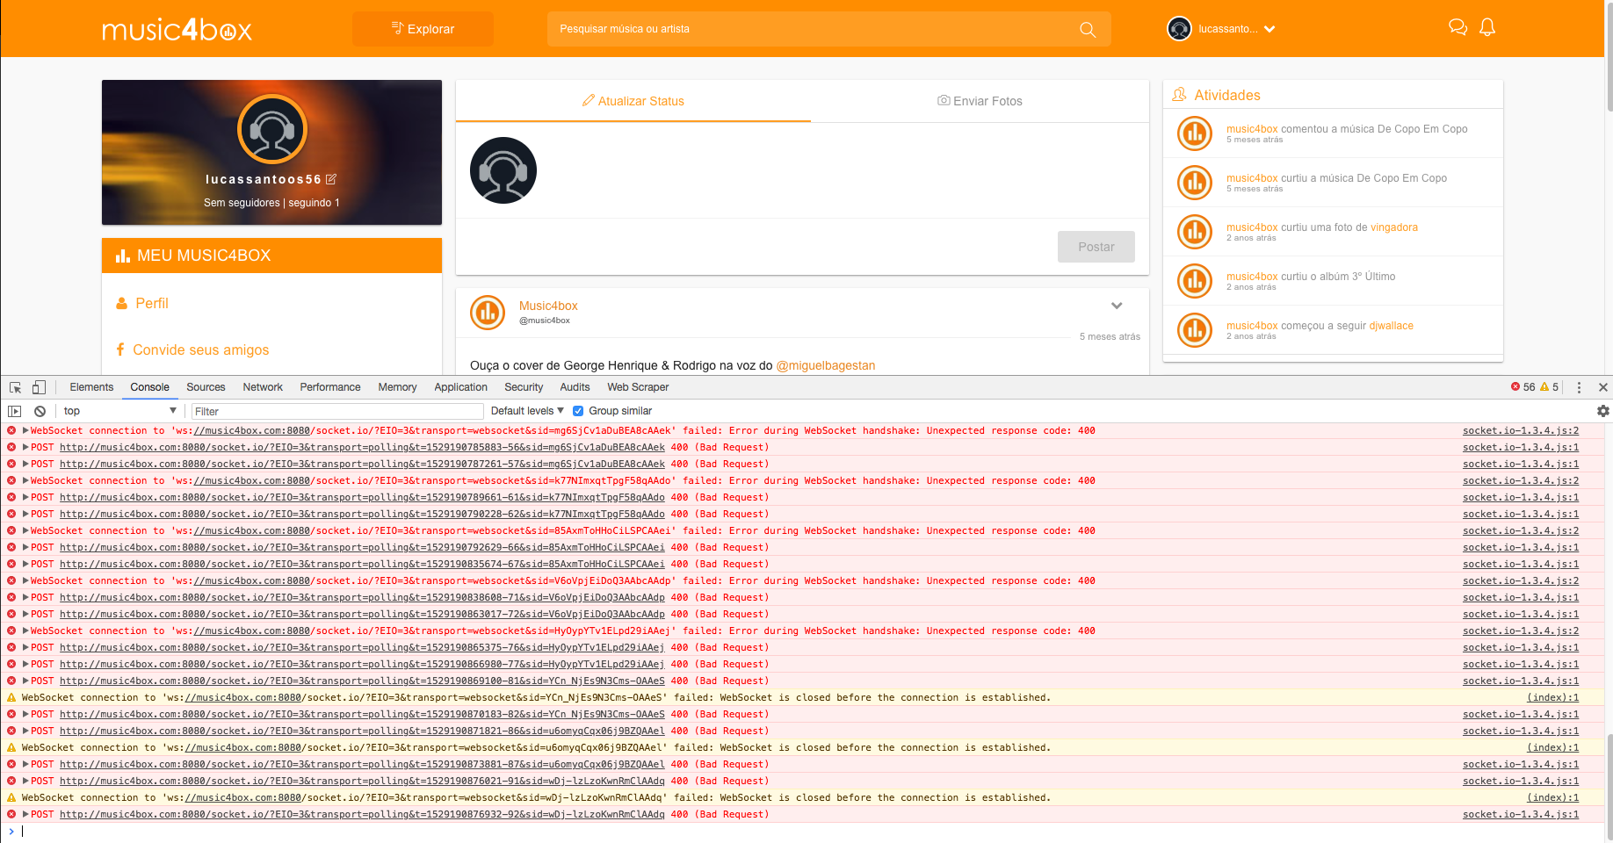Click the music4box logo
This screenshot has height=843, width=1613.
177,30
